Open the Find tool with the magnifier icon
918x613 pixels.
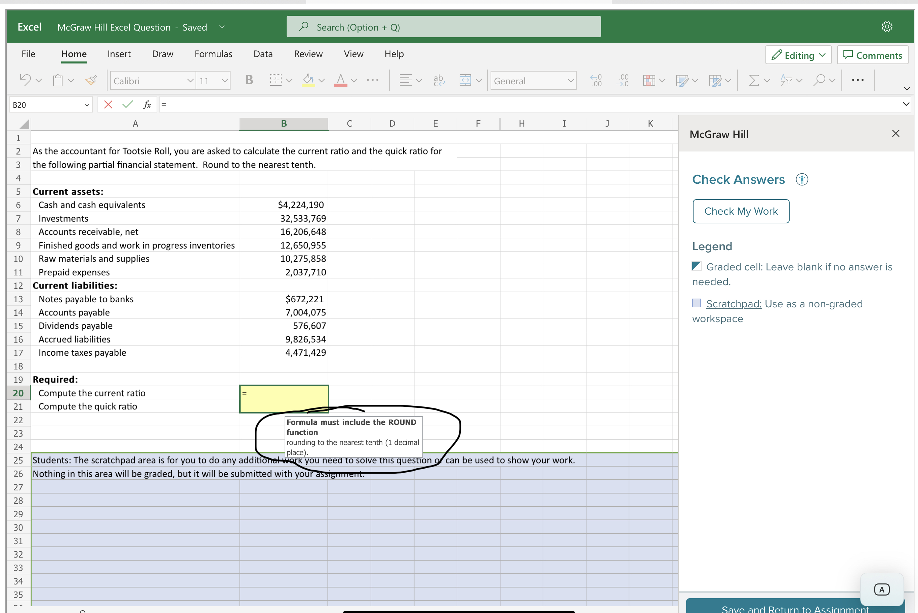pyautogui.click(x=820, y=80)
